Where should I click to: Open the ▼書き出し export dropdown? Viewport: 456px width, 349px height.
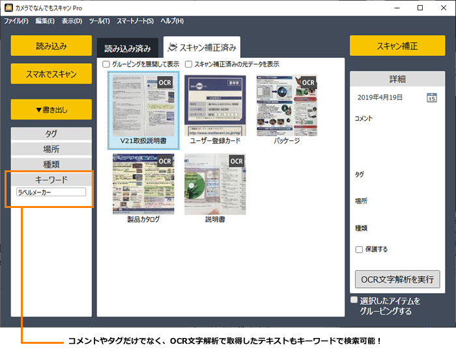(51, 110)
